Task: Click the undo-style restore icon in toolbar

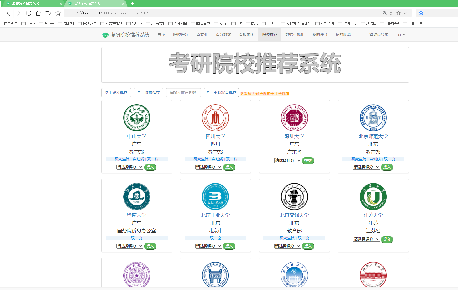Action: tap(48, 13)
